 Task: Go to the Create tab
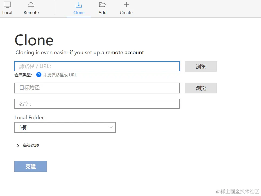click(x=126, y=8)
